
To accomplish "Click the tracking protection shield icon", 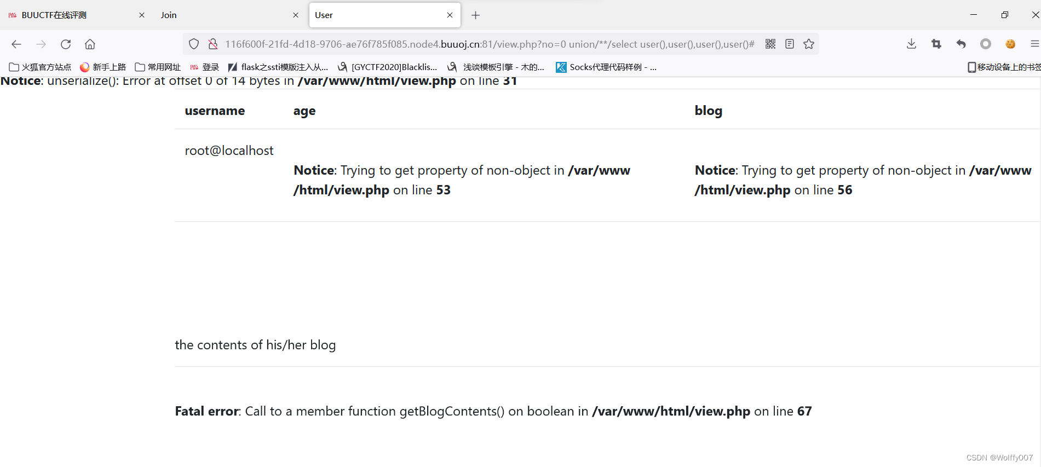I will click(194, 44).
